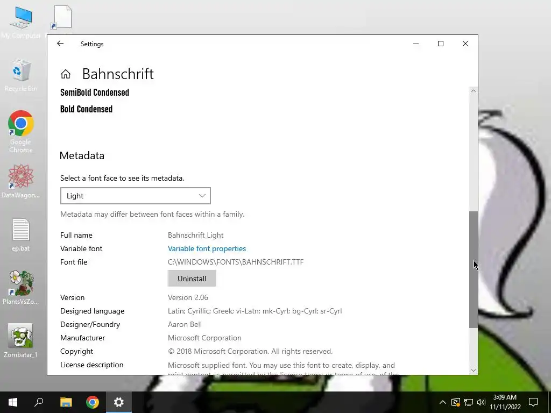
Task: Select the Google Chrome desktop shortcut
Action: (x=21, y=132)
